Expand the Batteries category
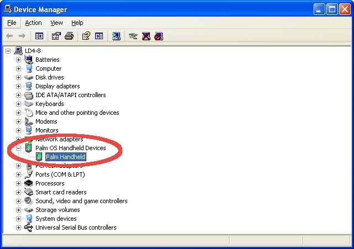Image resolution: width=354 pixels, height=249 pixels. pyautogui.click(x=18, y=60)
